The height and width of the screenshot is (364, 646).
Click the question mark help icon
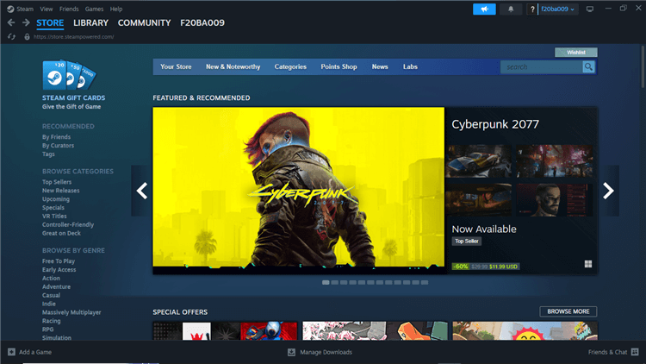[x=532, y=9]
